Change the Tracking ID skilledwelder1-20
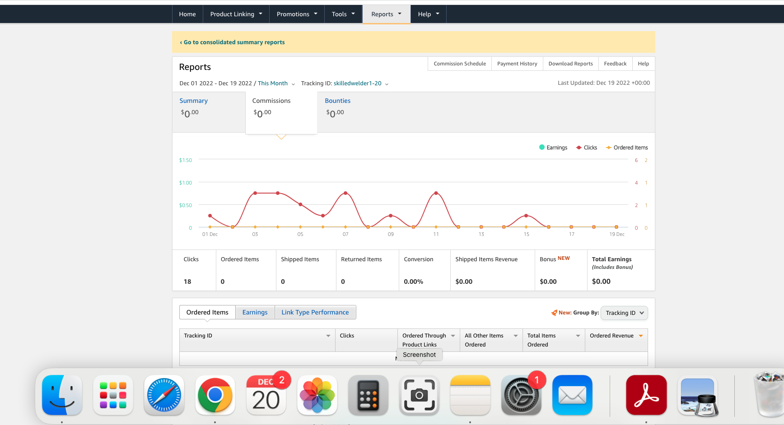Image resolution: width=784 pixels, height=425 pixels. tap(361, 83)
